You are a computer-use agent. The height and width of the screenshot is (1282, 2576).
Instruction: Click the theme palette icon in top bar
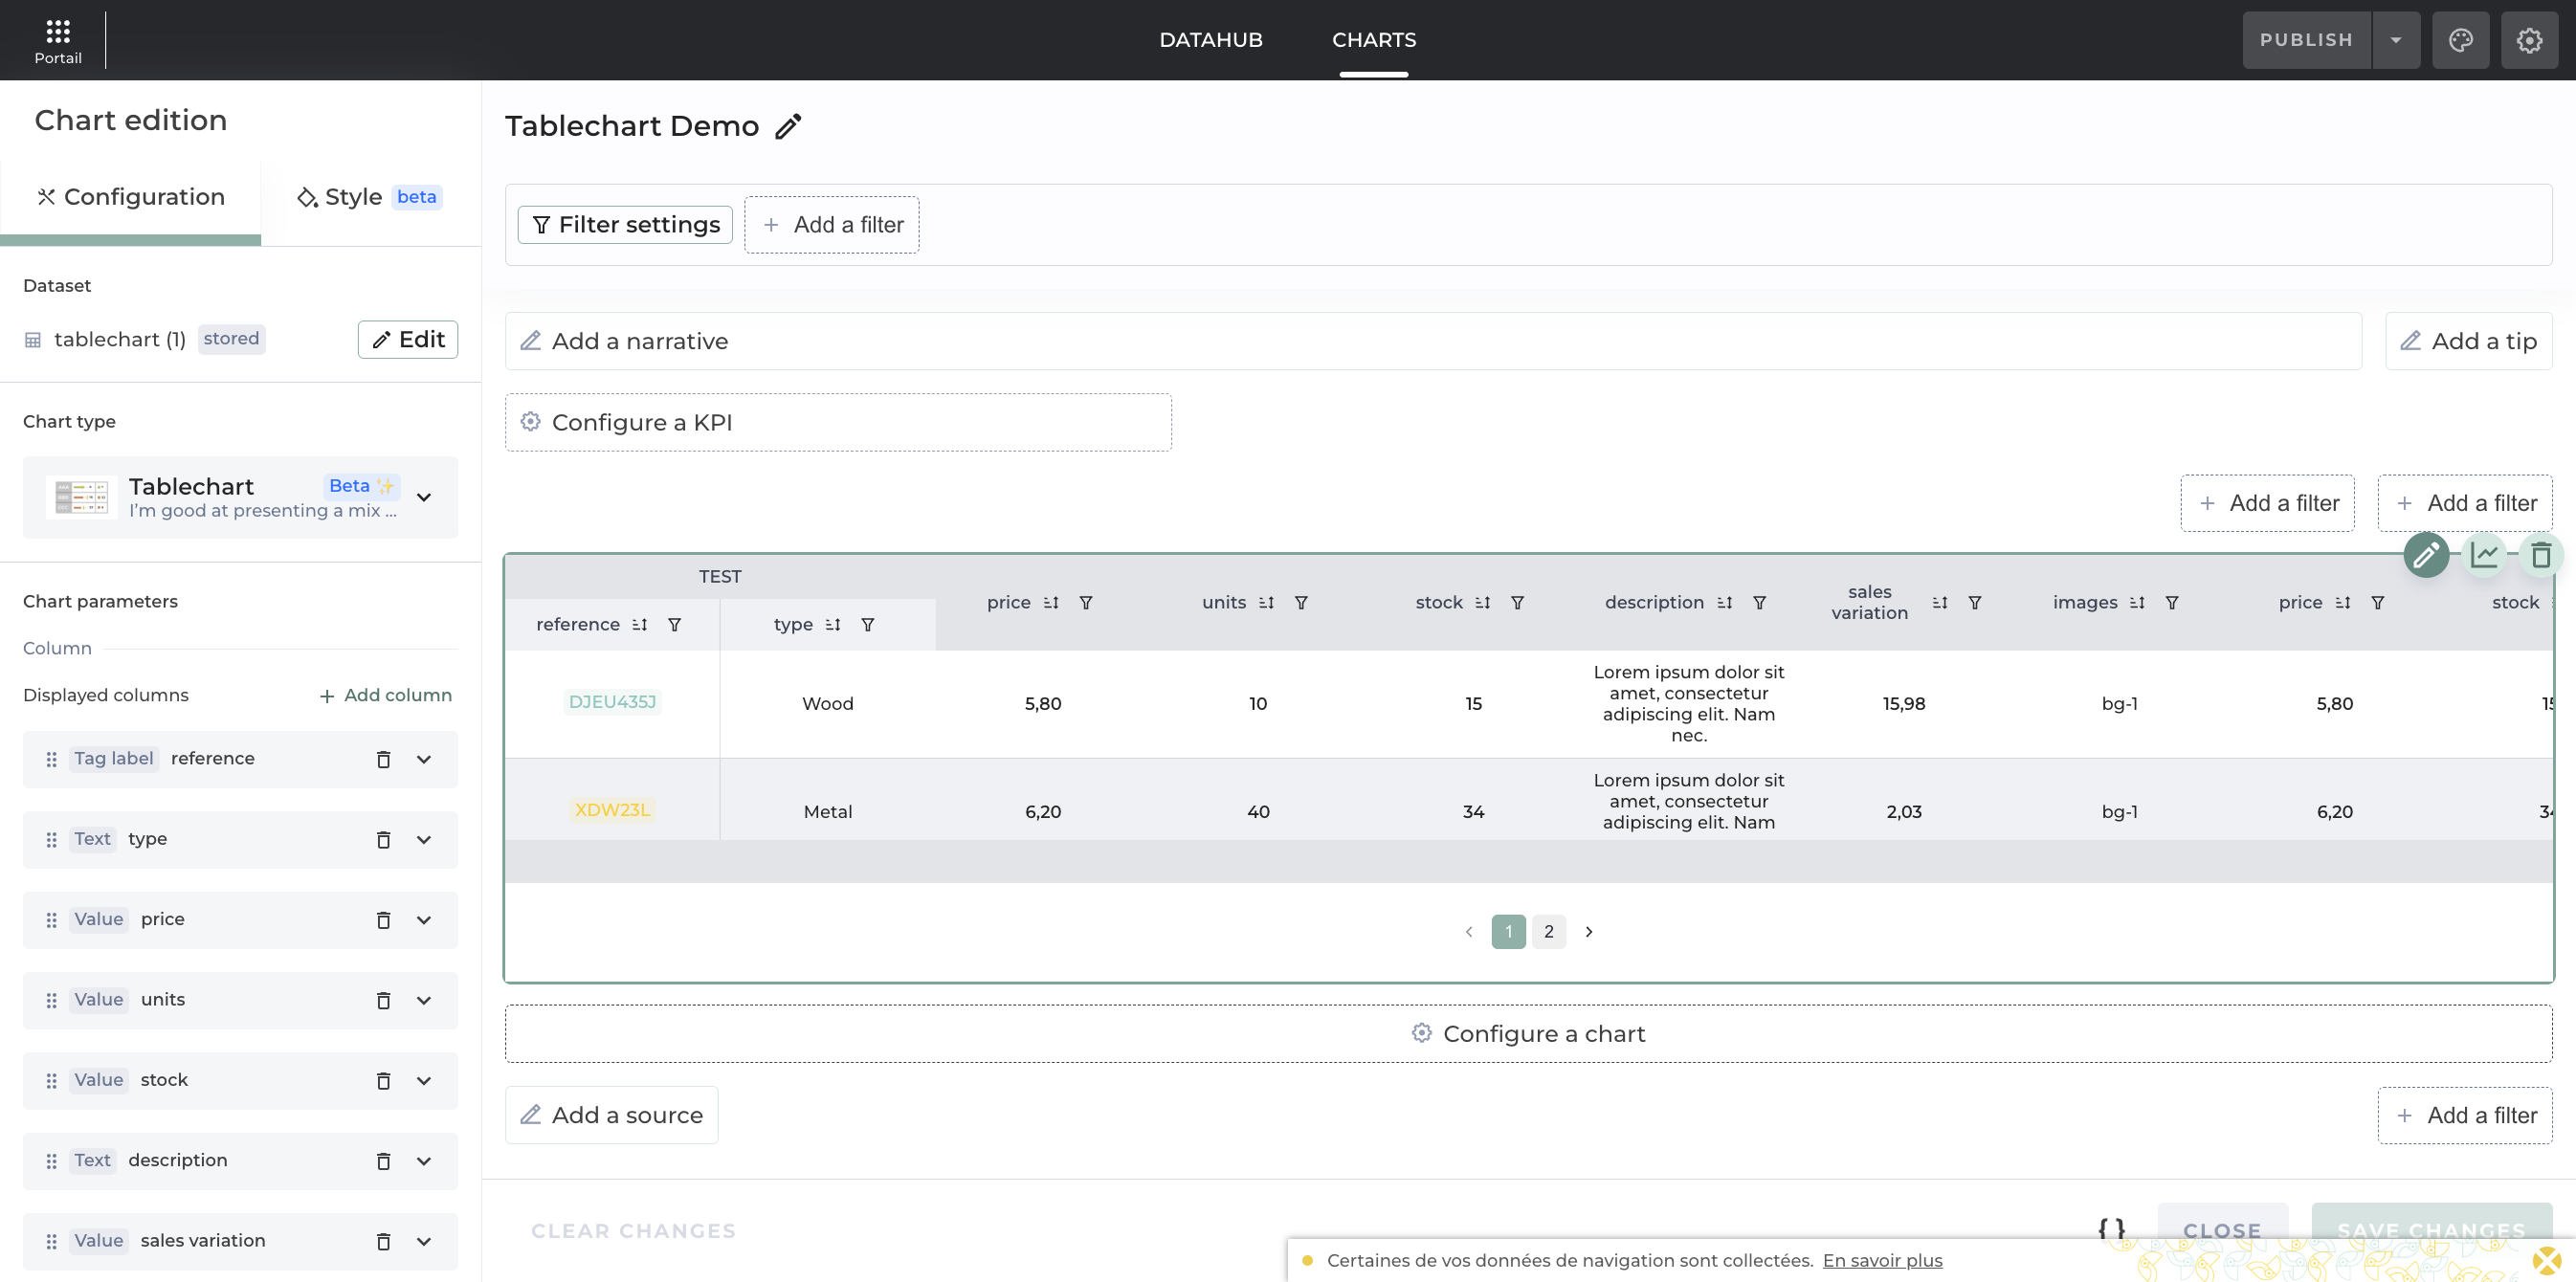(2460, 40)
